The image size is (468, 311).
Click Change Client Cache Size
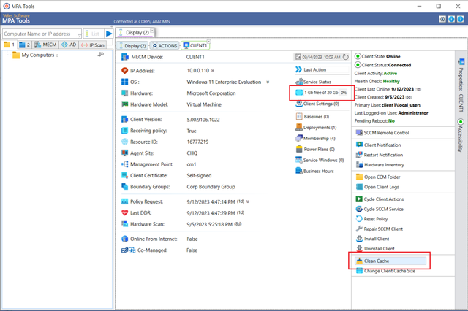click(x=385, y=271)
